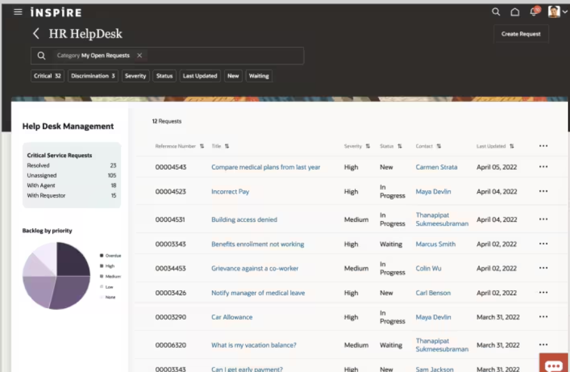
Task: Toggle the Waiting filter chip
Action: tap(259, 76)
